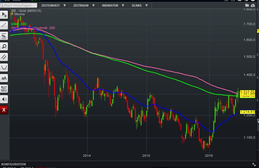Open the folder icon at top right
259x168 pixels.
pyautogui.click(x=247, y=5)
